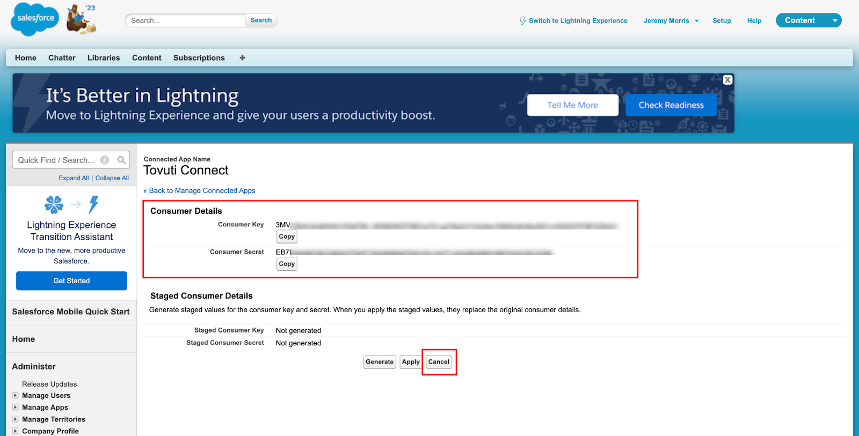
Task: Click the Quick Find magnifier icon
Action: (122, 160)
